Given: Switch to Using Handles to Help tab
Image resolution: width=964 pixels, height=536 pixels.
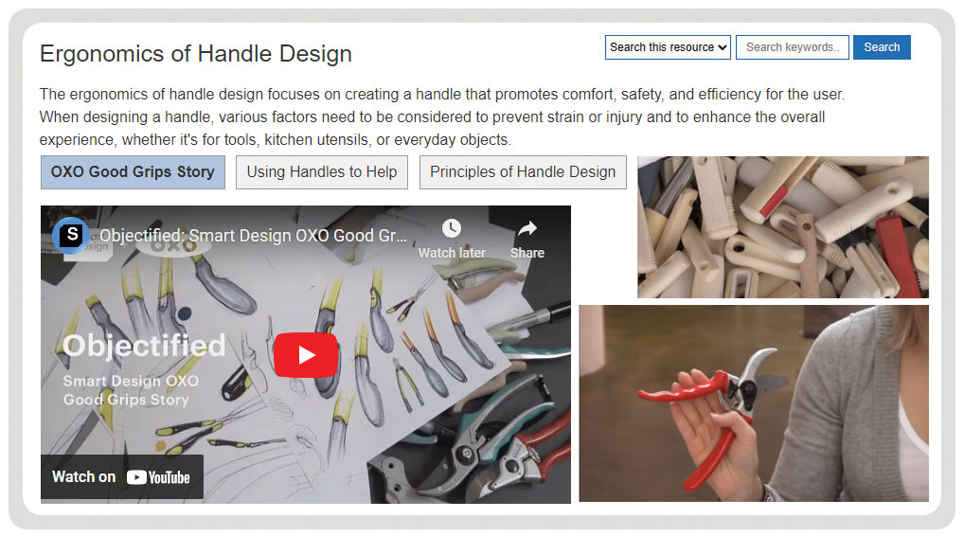Looking at the screenshot, I should click(x=322, y=172).
